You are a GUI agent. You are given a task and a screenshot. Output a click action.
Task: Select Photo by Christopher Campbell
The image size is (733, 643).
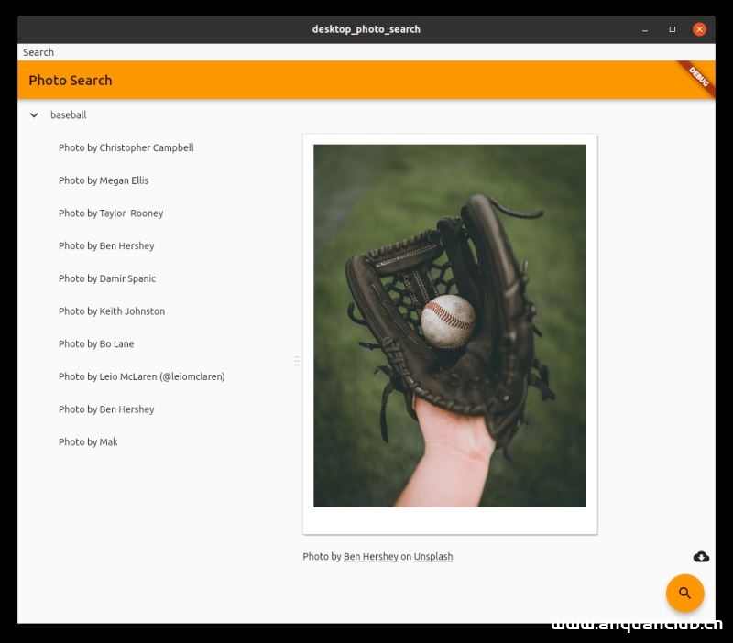[126, 147]
